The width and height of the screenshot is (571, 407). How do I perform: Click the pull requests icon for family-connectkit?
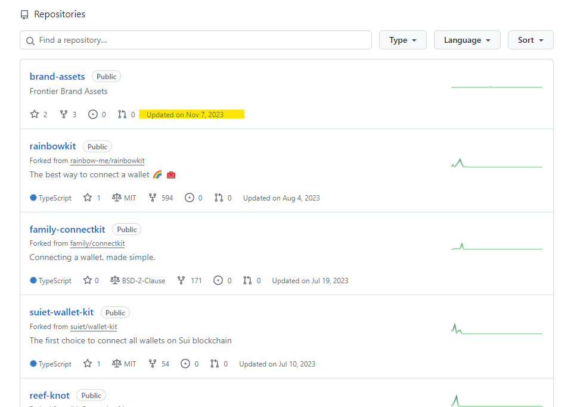(x=247, y=280)
